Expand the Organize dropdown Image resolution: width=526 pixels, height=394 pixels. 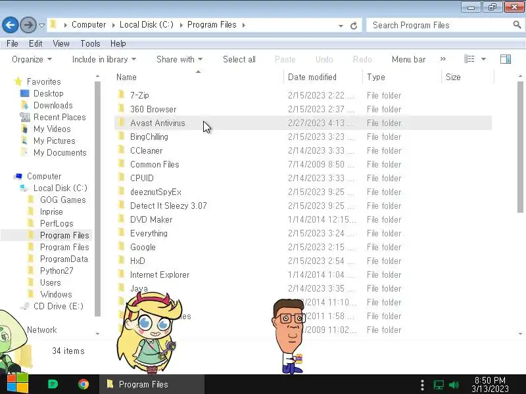pos(32,59)
